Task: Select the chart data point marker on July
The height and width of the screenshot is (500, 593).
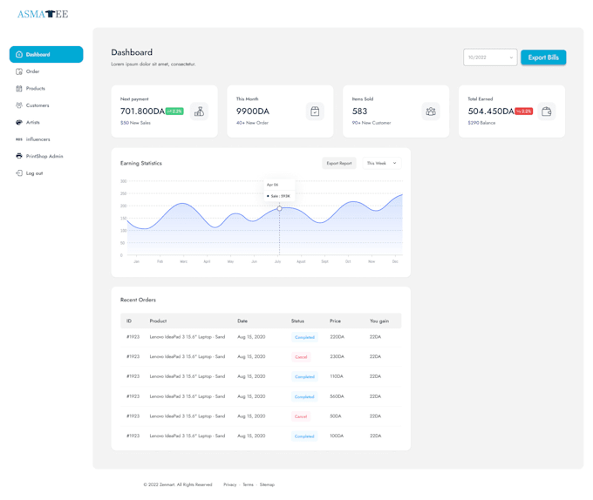Action: pyautogui.click(x=279, y=208)
